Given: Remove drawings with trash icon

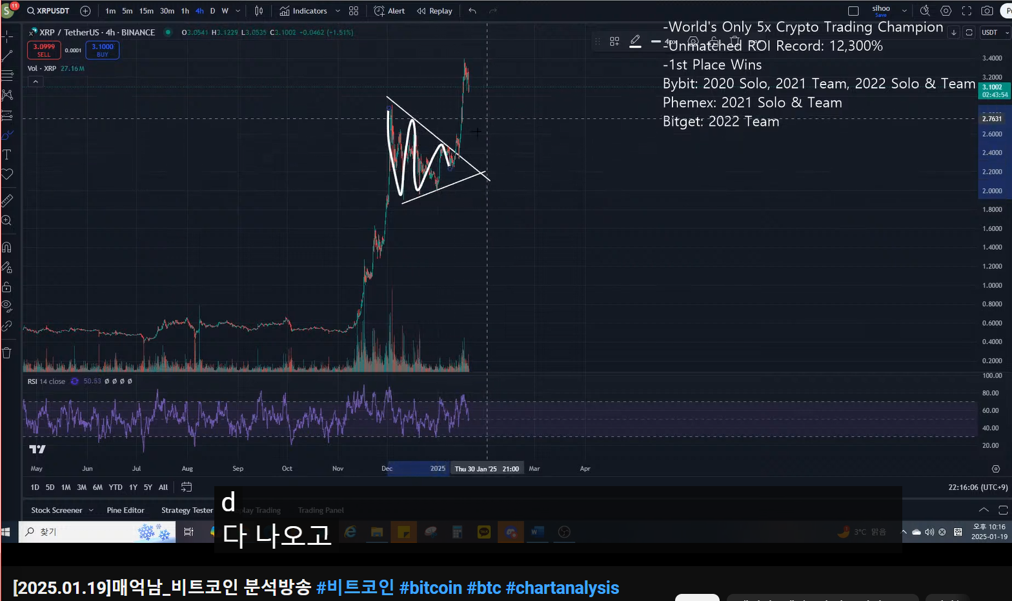Looking at the screenshot, I should point(7,352).
